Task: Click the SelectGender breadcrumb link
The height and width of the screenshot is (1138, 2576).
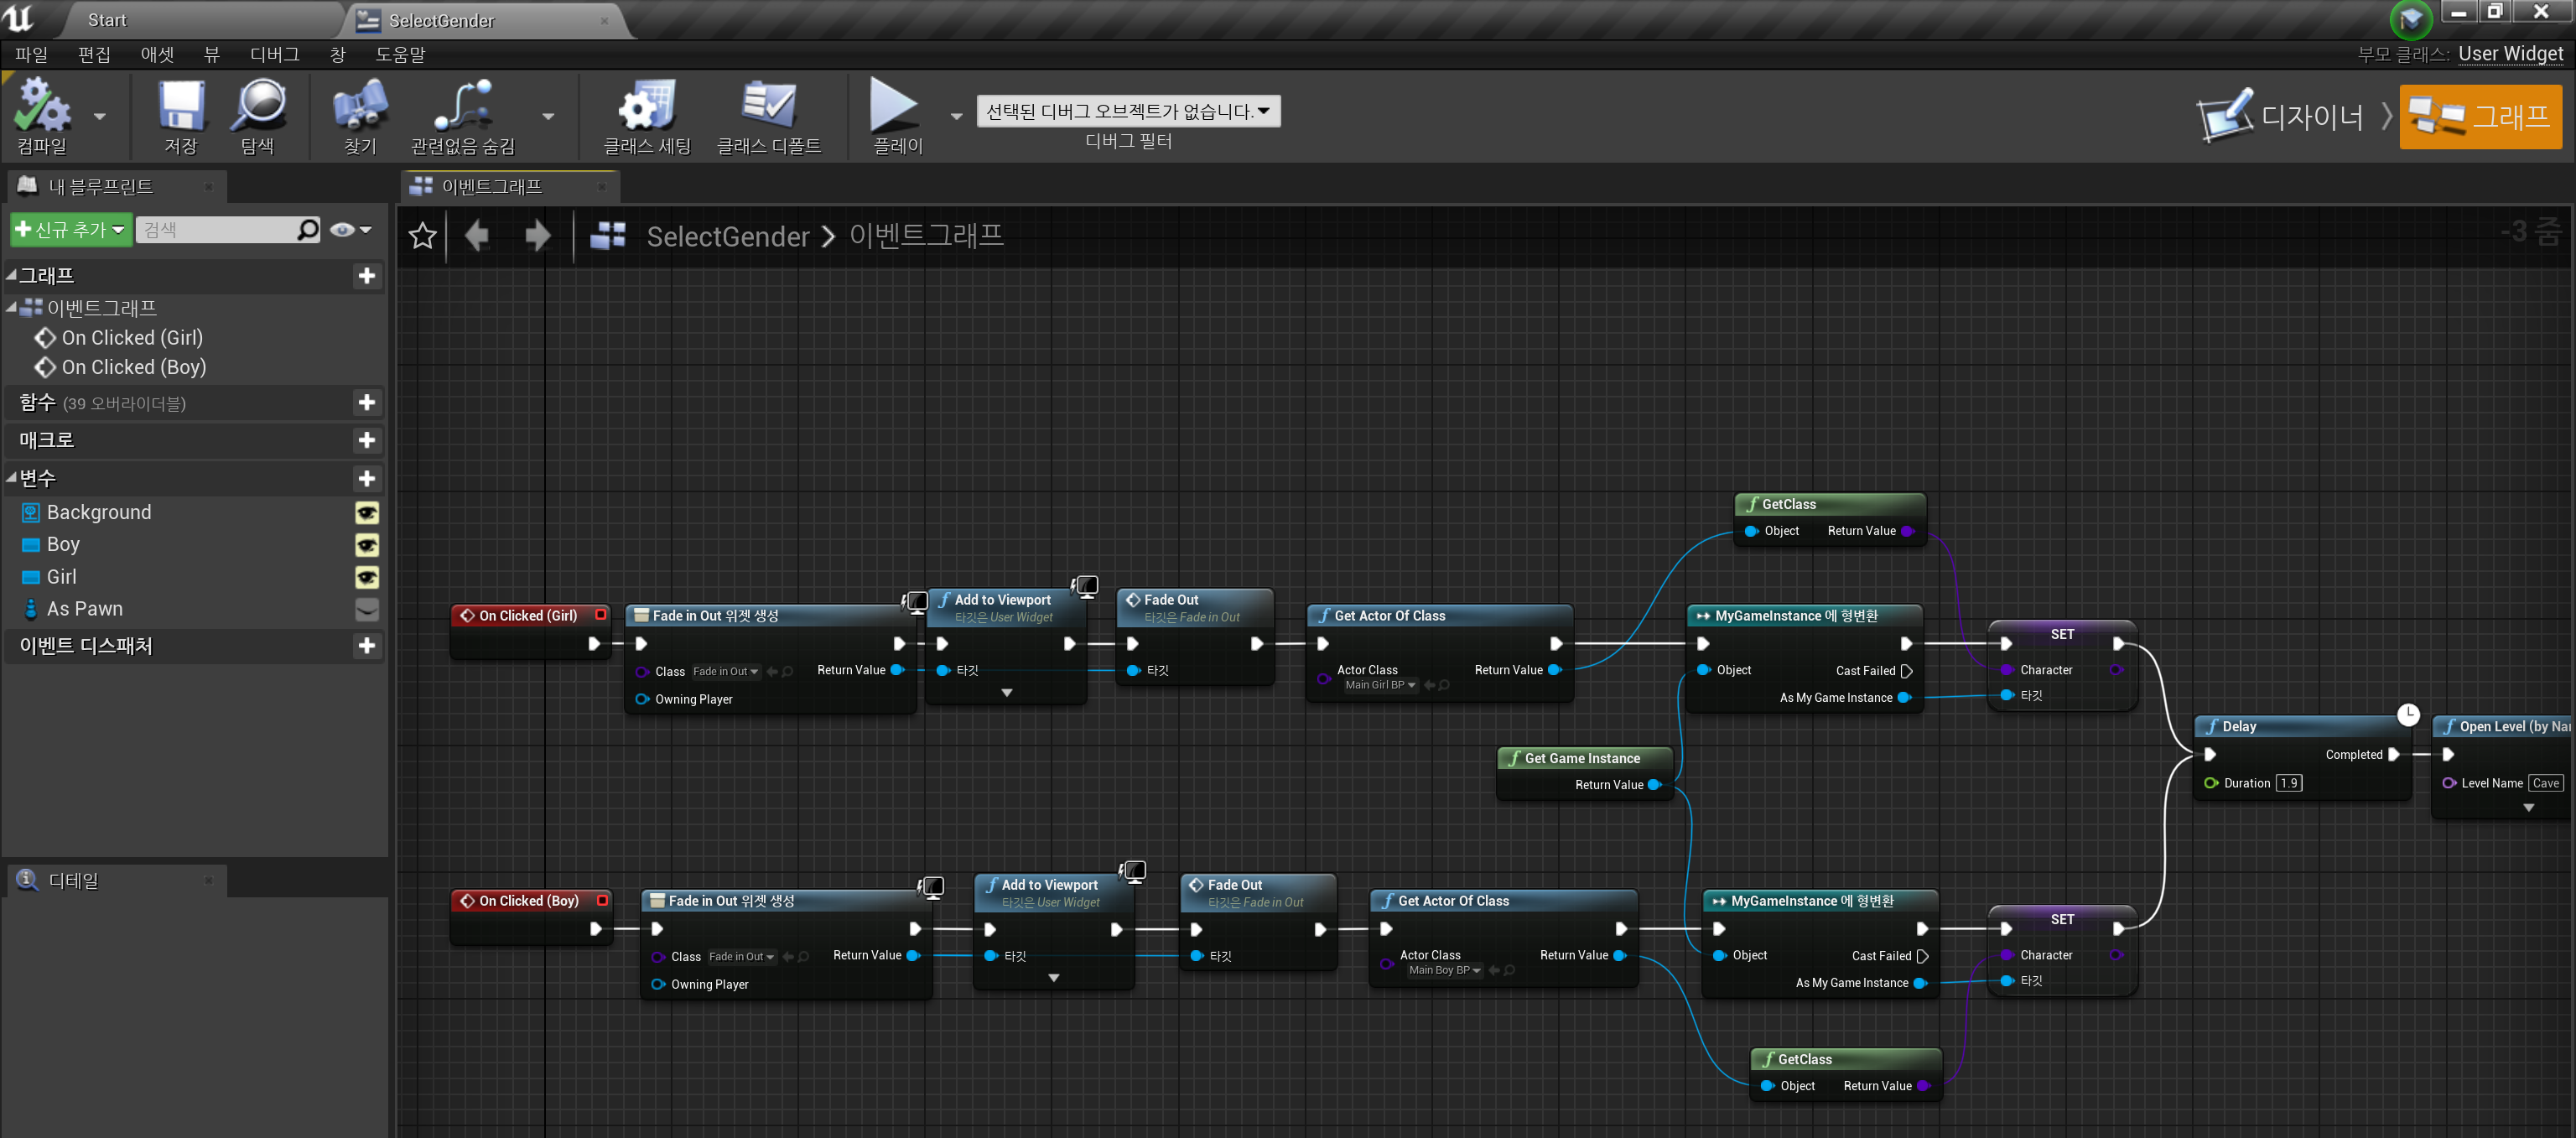Action: [x=727, y=236]
